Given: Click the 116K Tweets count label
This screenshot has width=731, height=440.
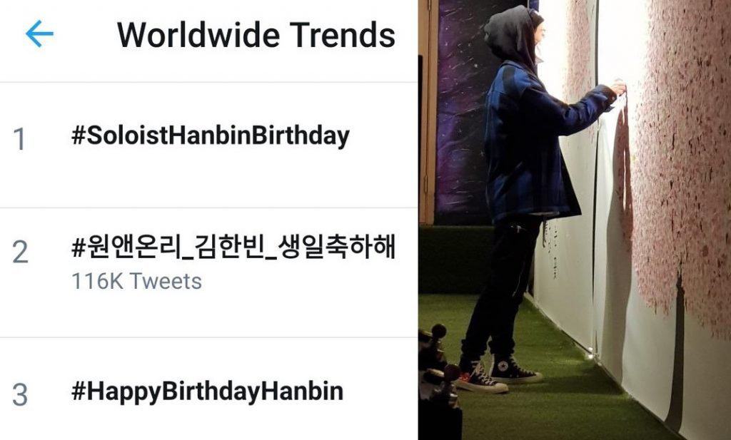Looking at the screenshot, I should click(x=136, y=281).
